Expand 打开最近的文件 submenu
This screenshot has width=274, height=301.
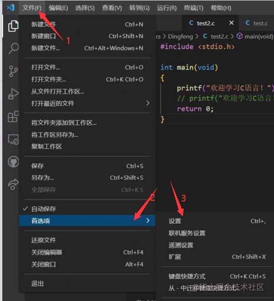[x=87, y=103]
